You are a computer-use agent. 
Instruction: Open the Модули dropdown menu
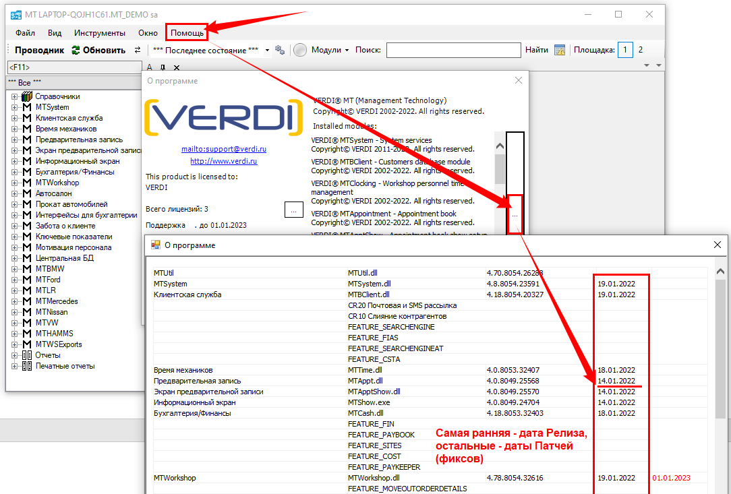330,50
